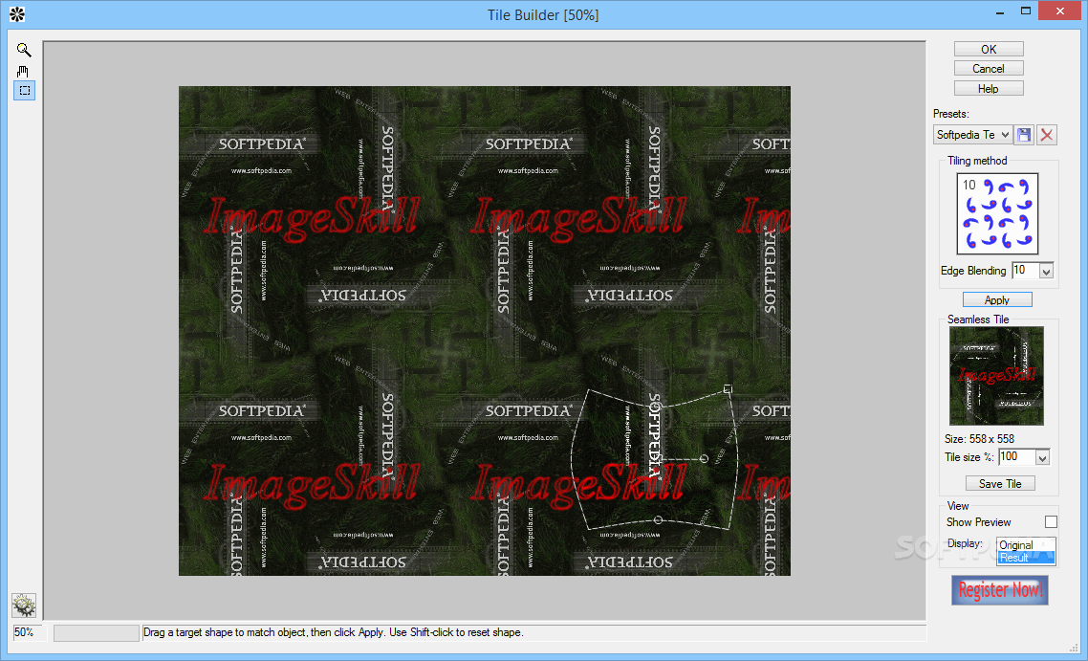Screen dimensions: 1088x661
Task: Maximize the Tile Builder window
Action: pyautogui.click(x=1026, y=11)
